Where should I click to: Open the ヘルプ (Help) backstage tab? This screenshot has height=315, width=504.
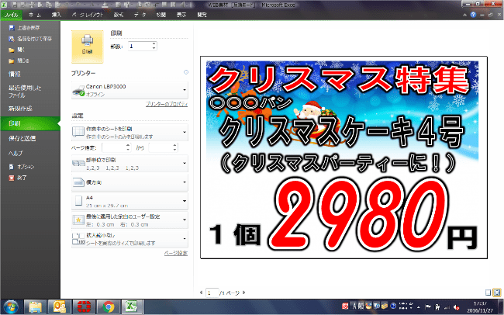pyautogui.click(x=16, y=153)
